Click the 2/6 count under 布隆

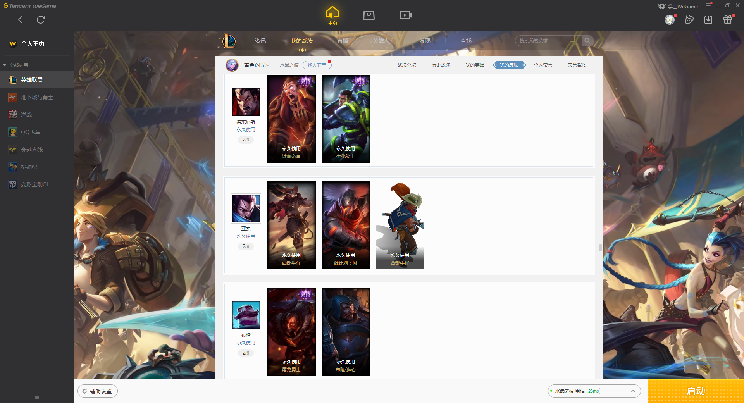[x=246, y=353]
